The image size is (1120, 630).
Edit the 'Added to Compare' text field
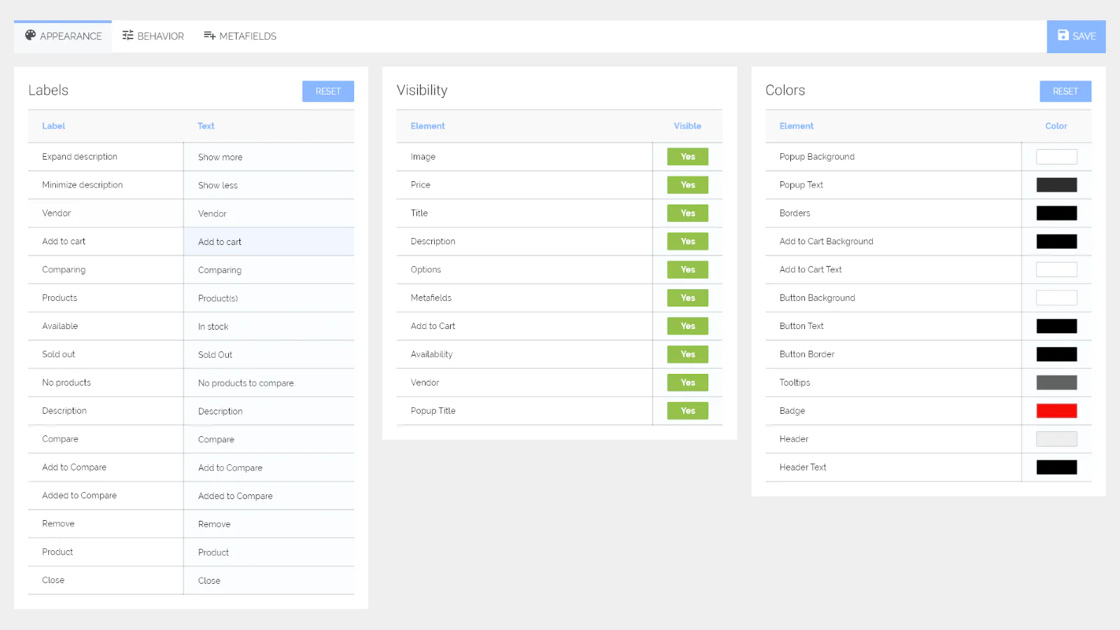point(269,496)
